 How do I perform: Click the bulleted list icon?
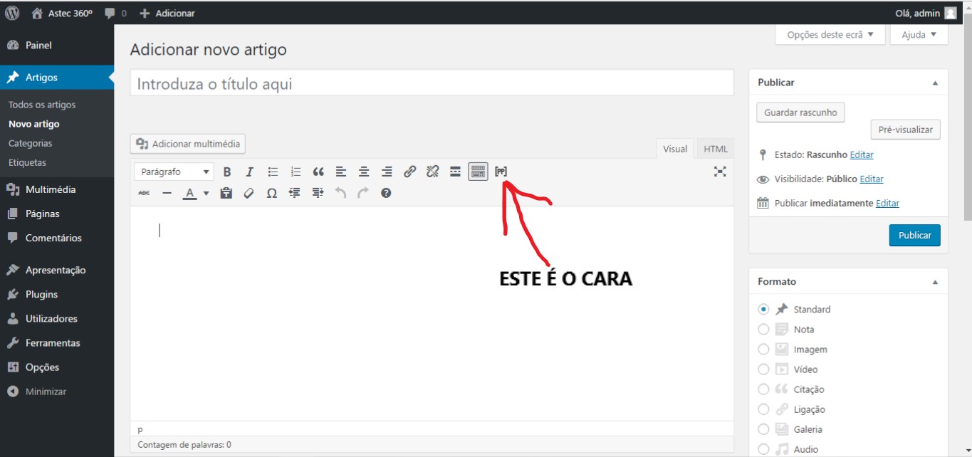click(273, 172)
